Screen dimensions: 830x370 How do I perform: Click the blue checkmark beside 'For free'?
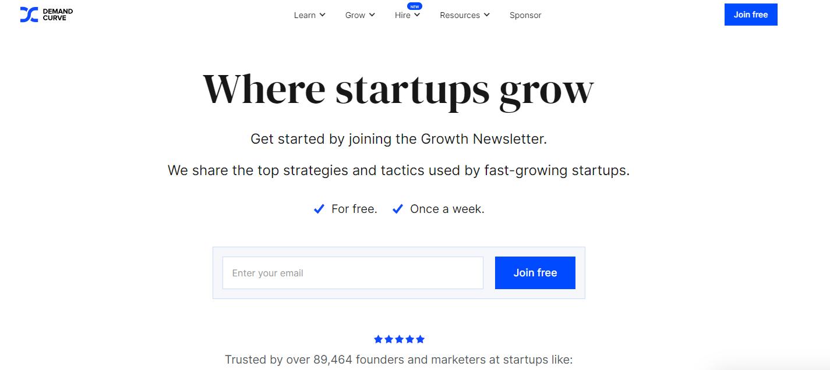coord(319,208)
